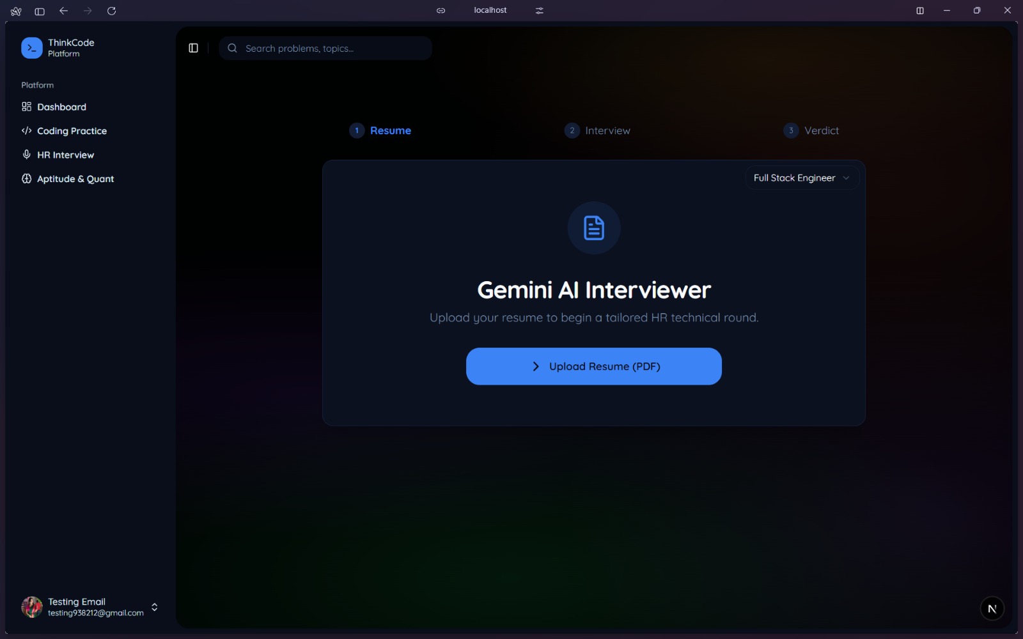Viewport: 1023px width, 639px height.
Task: Restore down the browser window
Action: (x=977, y=10)
